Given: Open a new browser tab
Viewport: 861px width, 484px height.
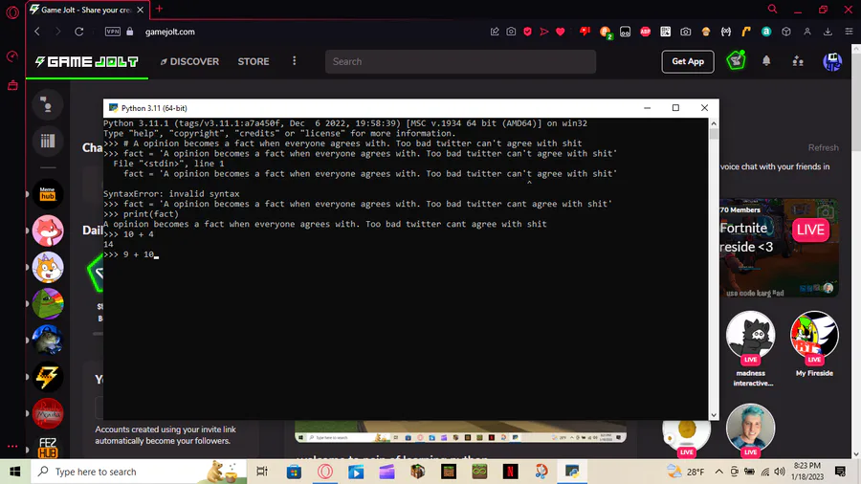Looking at the screenshot, I should pyautogui.click(x=159, y=9).
